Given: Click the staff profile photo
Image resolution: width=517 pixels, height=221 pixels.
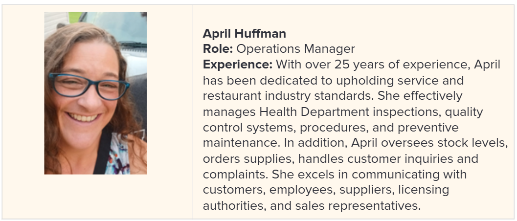Looking at the screenshot, I should tap(95, 93).
